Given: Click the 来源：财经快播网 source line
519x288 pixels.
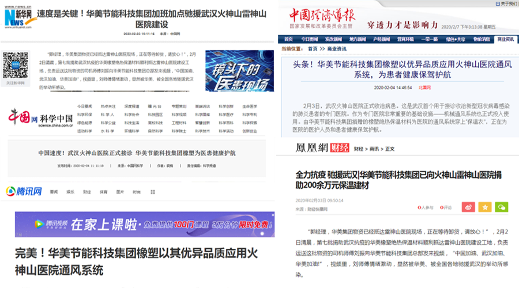Looking at the screenshot, I should click(x=311, y=209).
